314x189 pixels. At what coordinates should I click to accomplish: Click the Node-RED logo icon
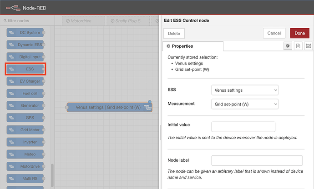(12, 8)
